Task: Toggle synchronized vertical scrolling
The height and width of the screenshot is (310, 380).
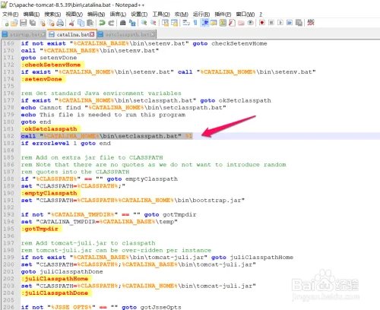Action: coord(165,23)
